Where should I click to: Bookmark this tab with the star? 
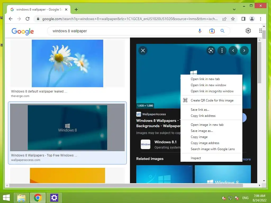[233, 19]
